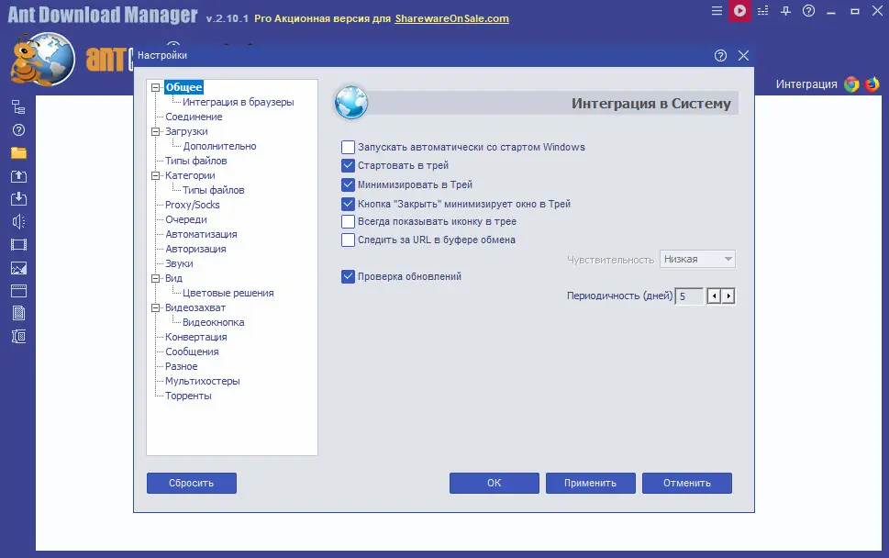Enable Всегда показывать иконку в трее
This screenshot has width=889, height=558.
[348, 222]
